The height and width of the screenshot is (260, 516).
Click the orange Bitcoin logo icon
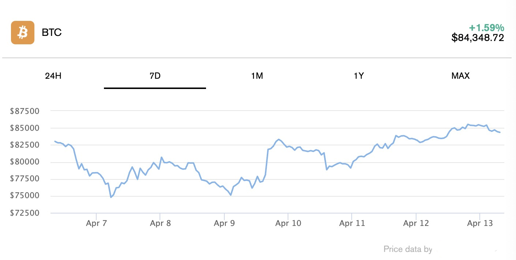coord(23,33)
